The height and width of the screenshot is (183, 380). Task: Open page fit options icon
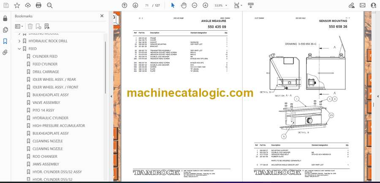click(x=238, y=5)
